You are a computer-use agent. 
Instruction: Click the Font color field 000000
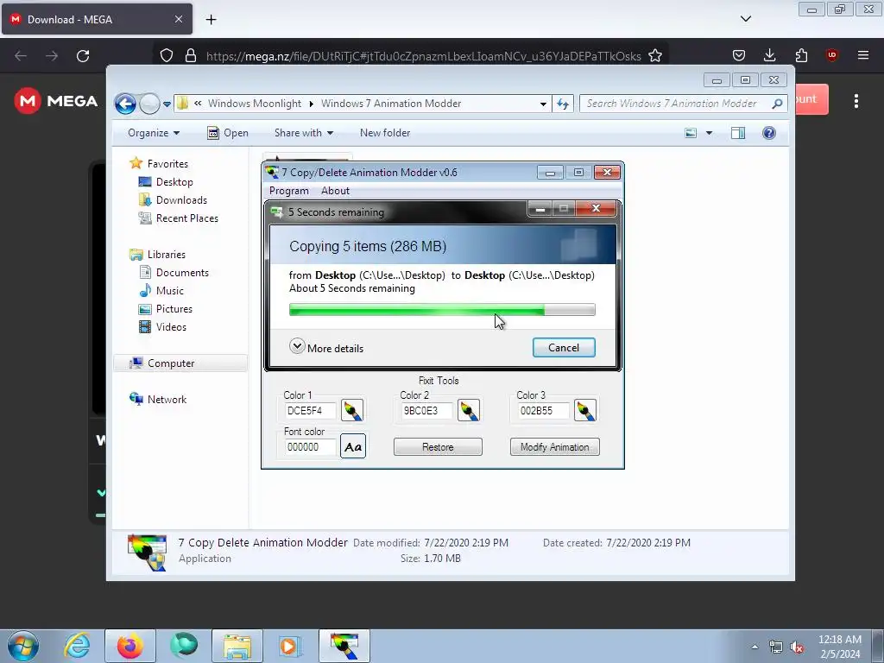tap(310, 447)
